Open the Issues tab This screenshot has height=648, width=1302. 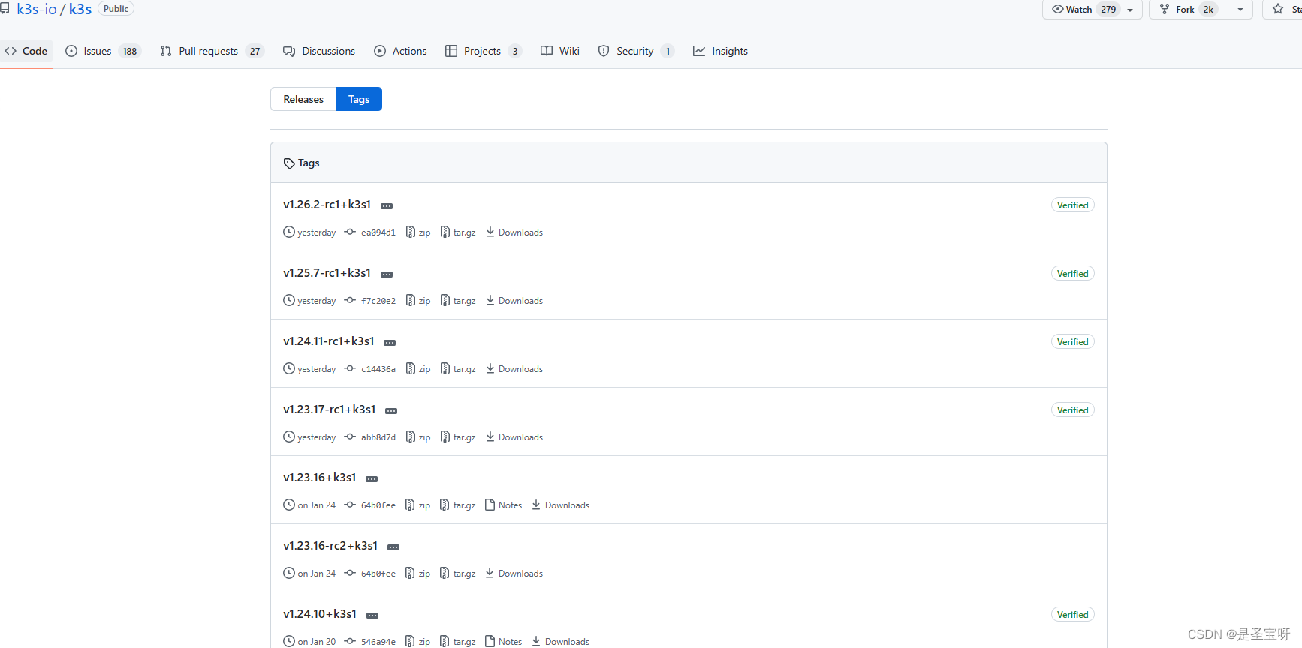pyautogui.click(x=103, y=51)
